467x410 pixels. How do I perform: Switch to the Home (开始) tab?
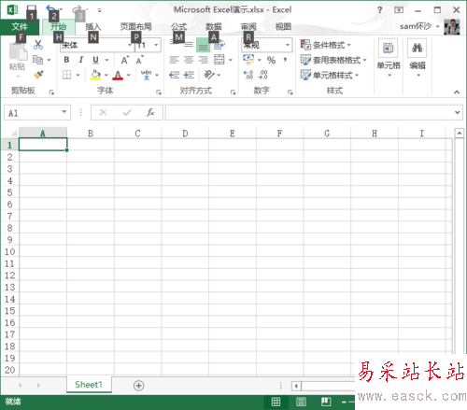[x=59, y=26]
